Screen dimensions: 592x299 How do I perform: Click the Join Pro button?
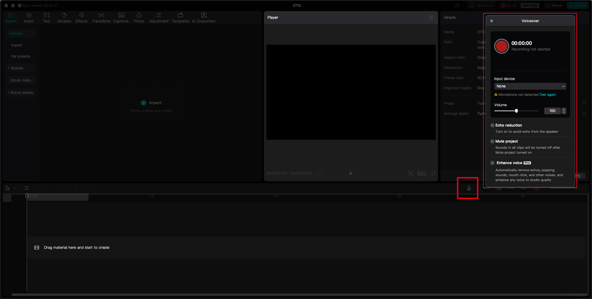click(x=529, y=6)
